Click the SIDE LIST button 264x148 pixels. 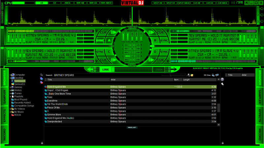click(x=132, y=128)
